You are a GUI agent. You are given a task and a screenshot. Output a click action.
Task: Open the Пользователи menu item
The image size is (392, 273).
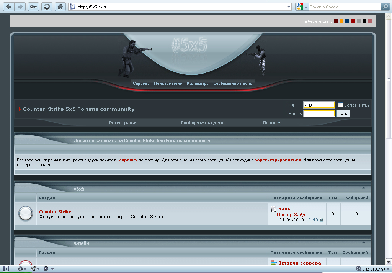(x=168, y=84)
